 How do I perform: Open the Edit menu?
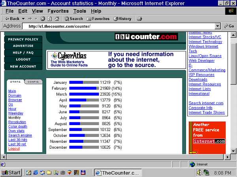click(23, 11)
